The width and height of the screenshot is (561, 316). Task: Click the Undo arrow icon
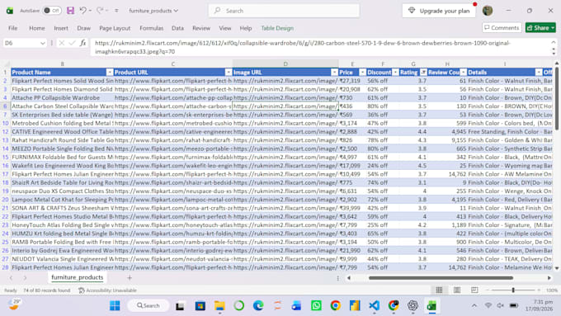click(x=82, y=11)
